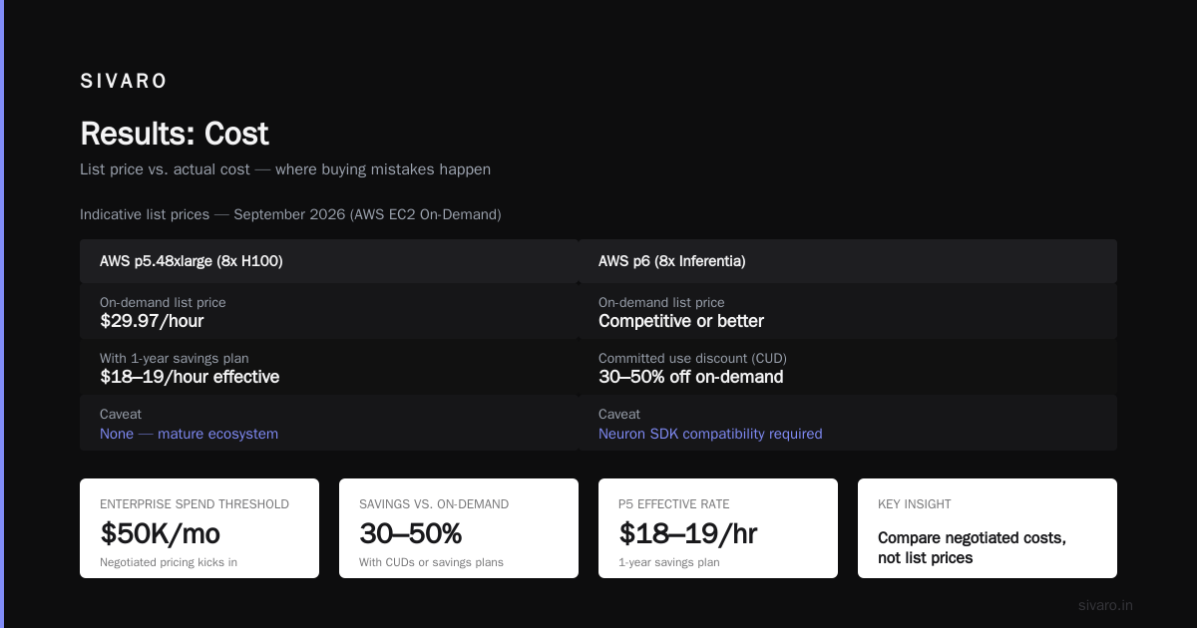Select the Results: Cost heading
Screen dimensions: 1197x628
175,134
